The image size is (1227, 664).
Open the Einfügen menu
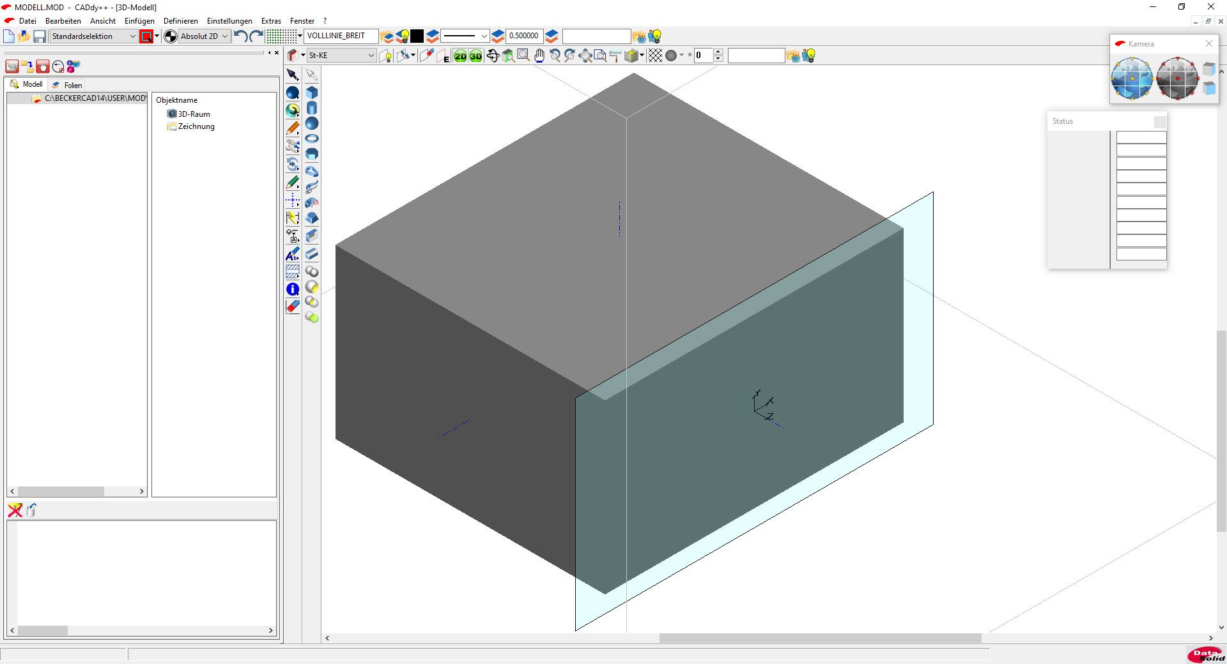(139, 21)
